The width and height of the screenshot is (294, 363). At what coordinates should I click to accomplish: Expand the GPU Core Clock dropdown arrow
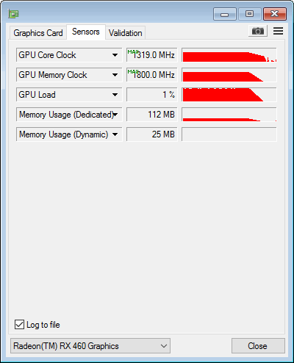[115, 55]
